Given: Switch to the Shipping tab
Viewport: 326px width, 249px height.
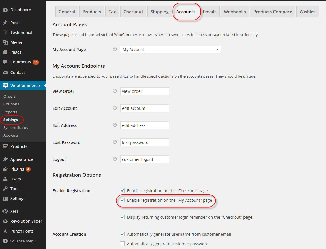Looking at the screenshot, I should pos(160,12).
